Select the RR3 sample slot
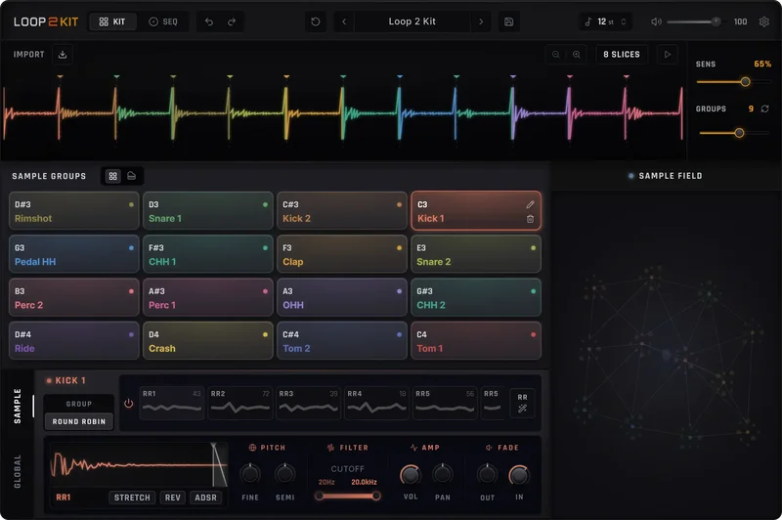Screen dimensions: 782x520 point(308,403)
